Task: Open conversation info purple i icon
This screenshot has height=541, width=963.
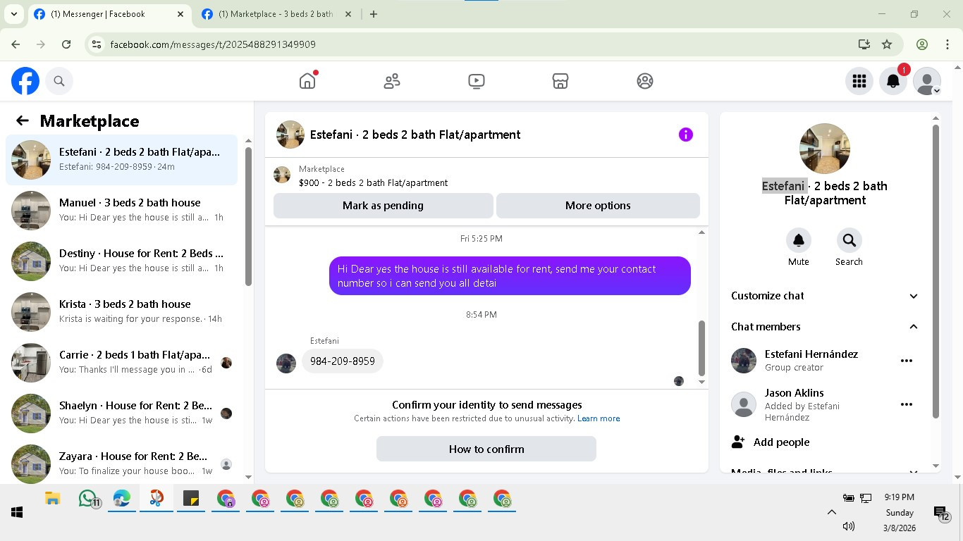Action: [x=686, y=135]
